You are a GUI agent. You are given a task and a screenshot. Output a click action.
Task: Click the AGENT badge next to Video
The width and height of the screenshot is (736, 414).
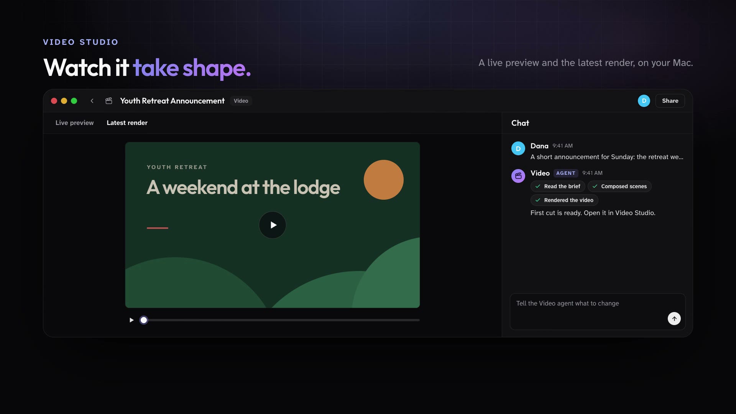566,173
